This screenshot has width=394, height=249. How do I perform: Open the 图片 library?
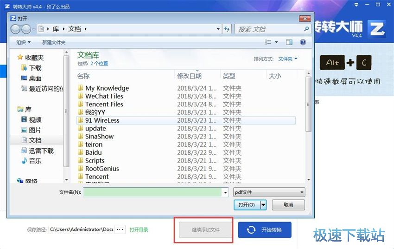point(32,130)
